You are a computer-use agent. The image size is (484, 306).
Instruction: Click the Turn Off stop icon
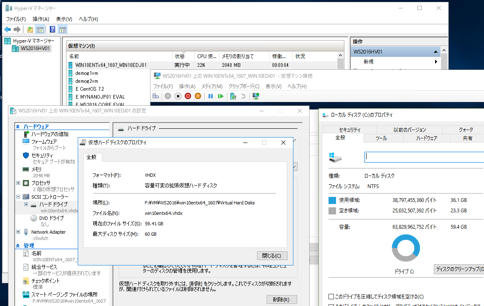point(178,96)
